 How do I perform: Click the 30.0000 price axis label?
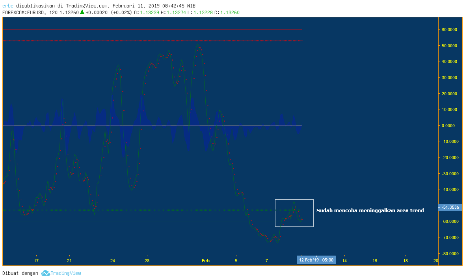449,78
